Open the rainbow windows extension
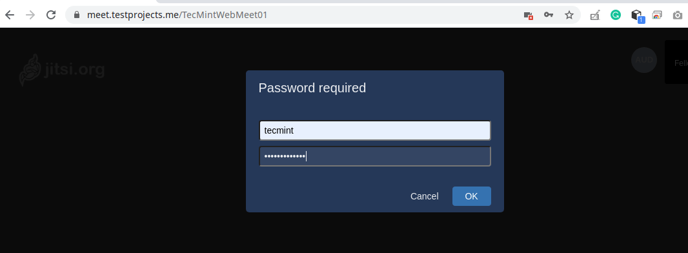The height and width of the screenshot is (253, 688). [x=657, y=15]
